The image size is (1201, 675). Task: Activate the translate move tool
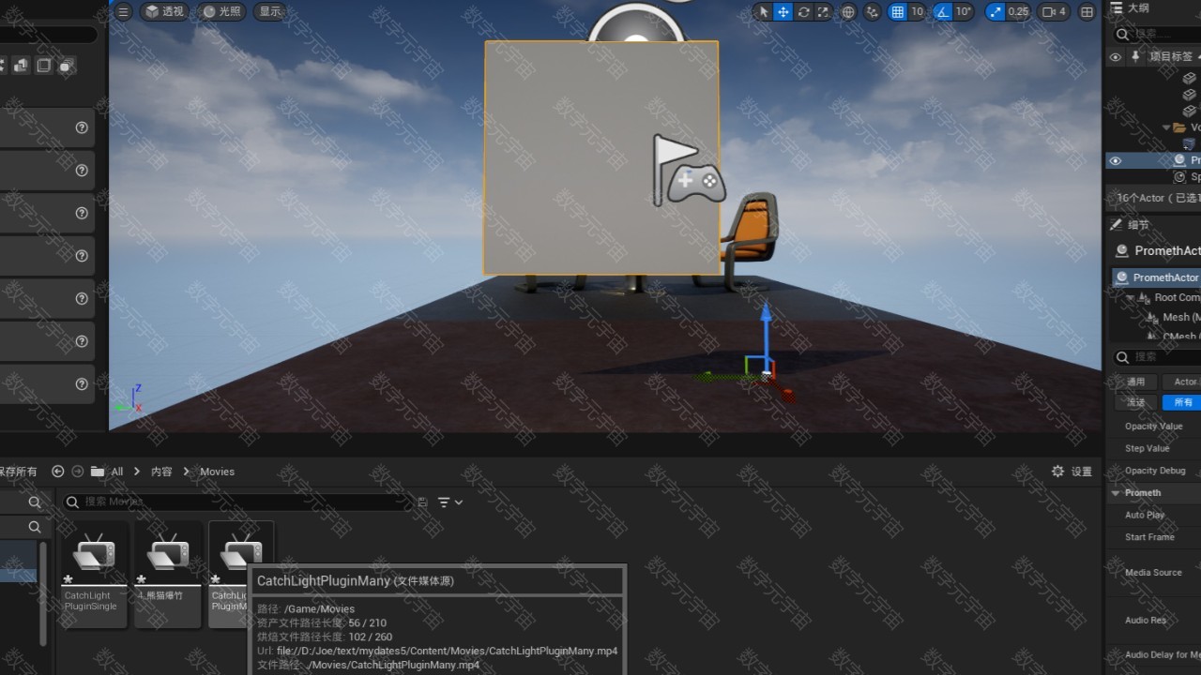click(783, 11)
